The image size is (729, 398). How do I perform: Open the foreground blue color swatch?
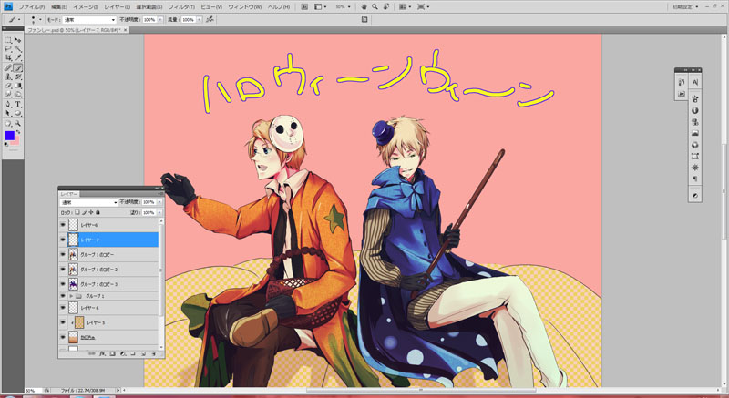click(x=10, y=136)
